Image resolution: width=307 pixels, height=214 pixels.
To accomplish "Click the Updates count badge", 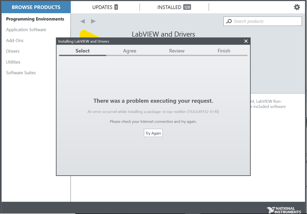I will 116,7.
